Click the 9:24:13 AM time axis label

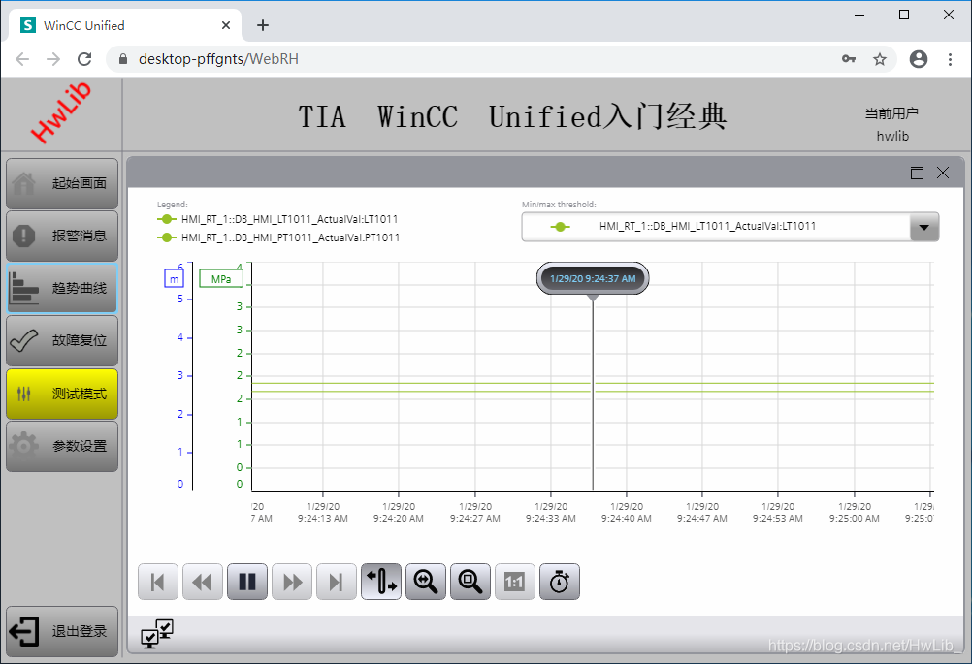[322, 512]
